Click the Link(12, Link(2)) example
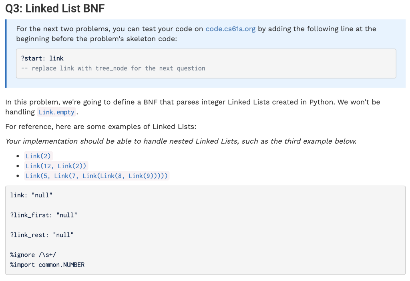Screen dimensions: 410x281 pos(56,166)
